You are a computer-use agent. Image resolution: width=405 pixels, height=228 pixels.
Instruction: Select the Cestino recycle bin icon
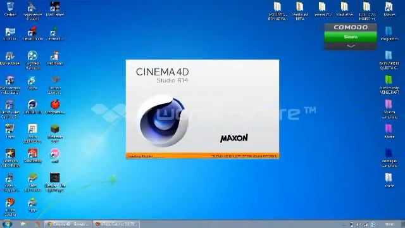pos(10,9)
